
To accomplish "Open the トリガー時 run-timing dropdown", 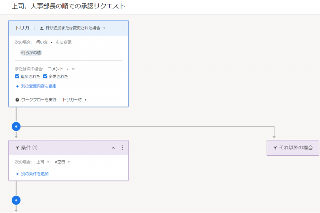I will tap(74, 100).
